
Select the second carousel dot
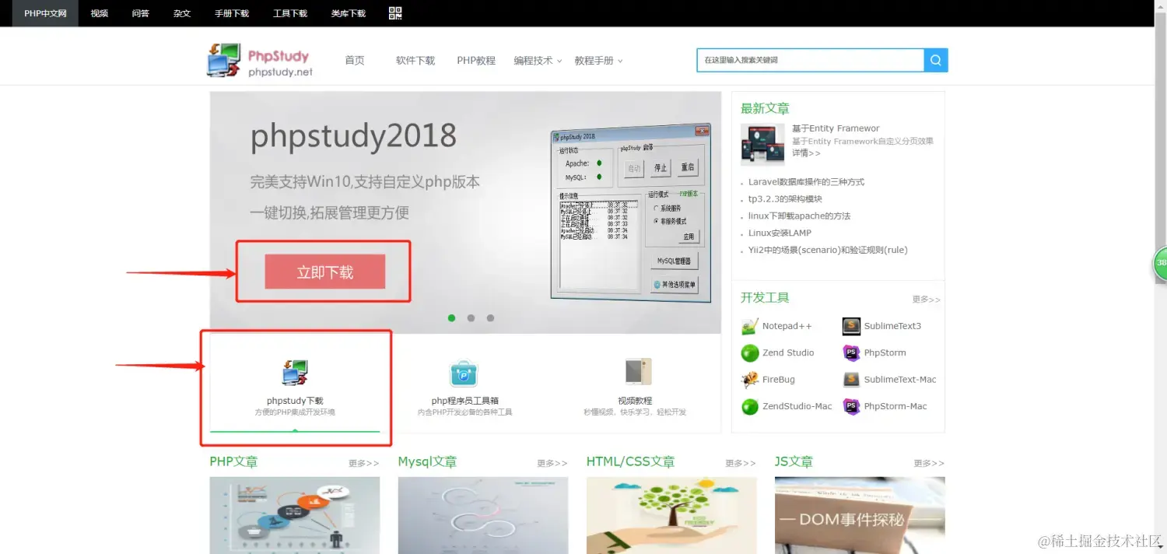tap(471, 317)
